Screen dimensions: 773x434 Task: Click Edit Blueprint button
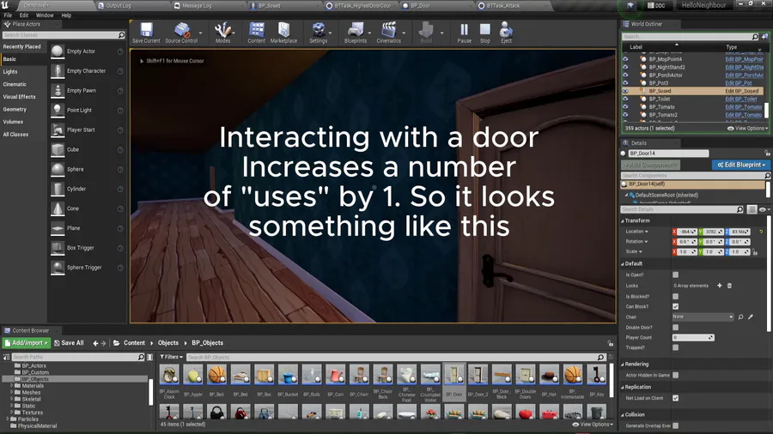741,165
